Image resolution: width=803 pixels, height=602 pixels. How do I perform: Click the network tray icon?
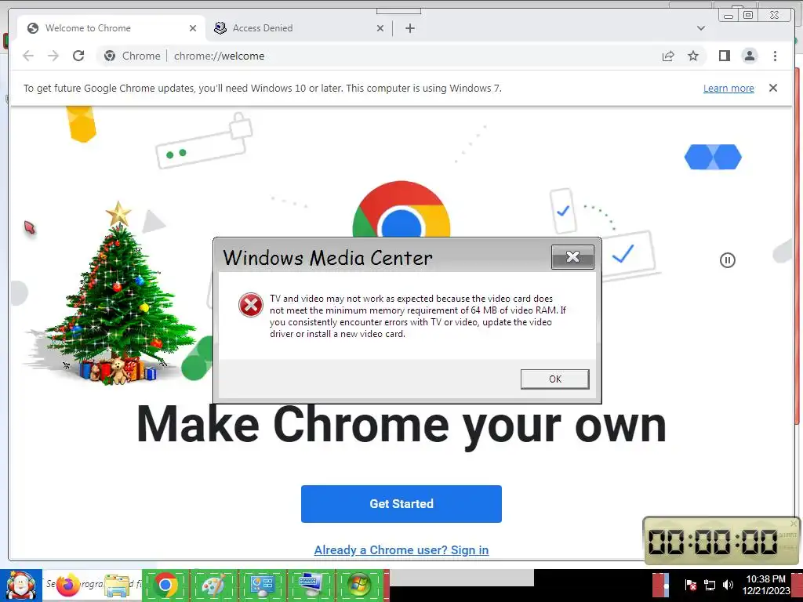pos(709,585)
